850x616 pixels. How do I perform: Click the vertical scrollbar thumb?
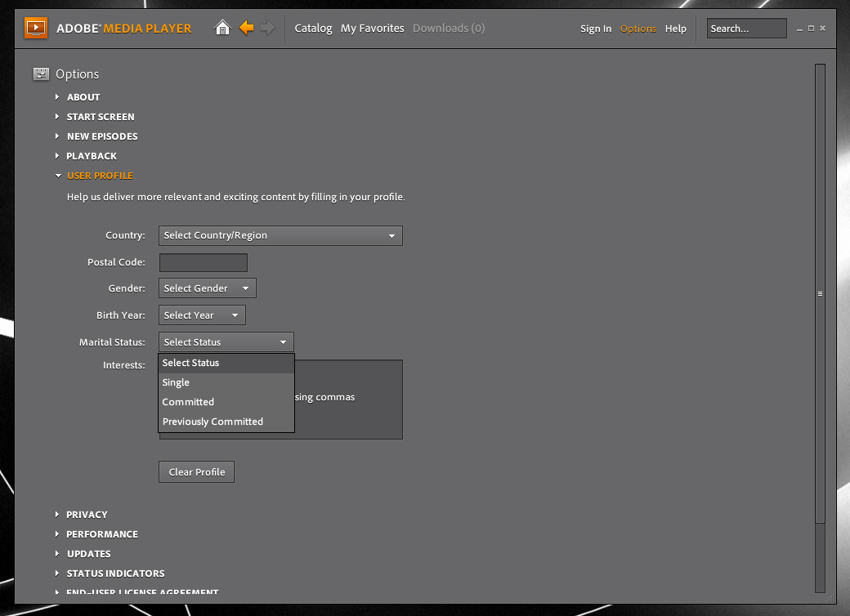pyautogui.click(x=821, y=293)
